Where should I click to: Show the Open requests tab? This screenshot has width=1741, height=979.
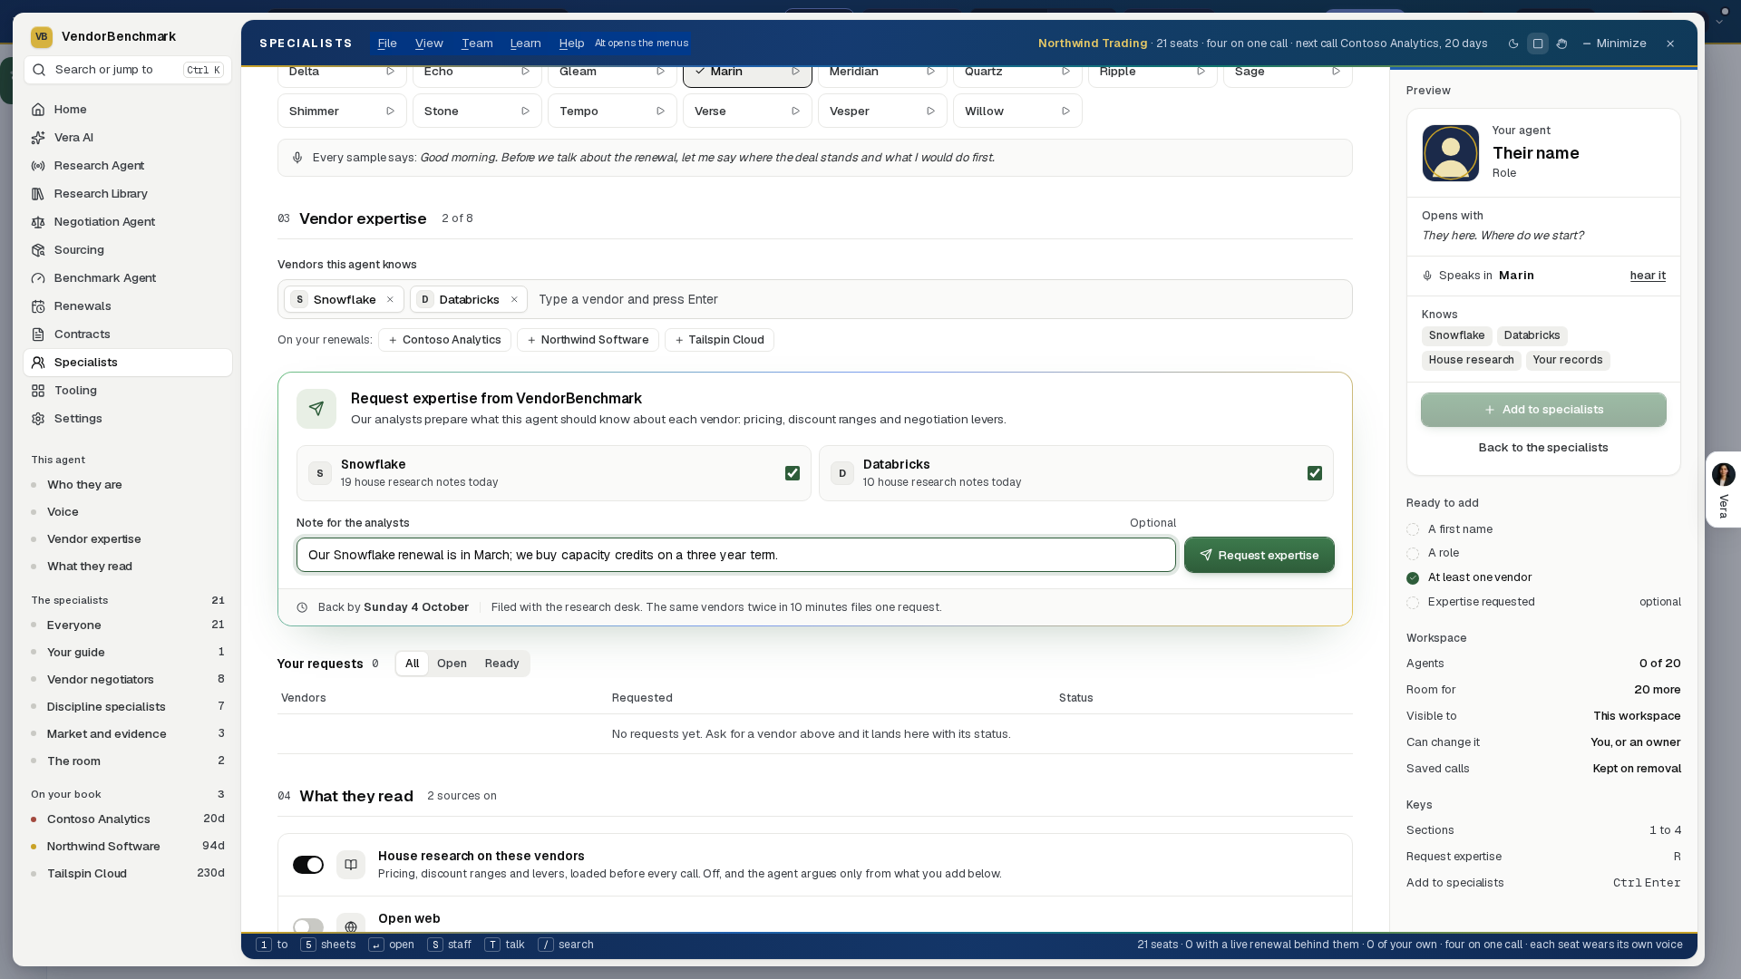452,664
